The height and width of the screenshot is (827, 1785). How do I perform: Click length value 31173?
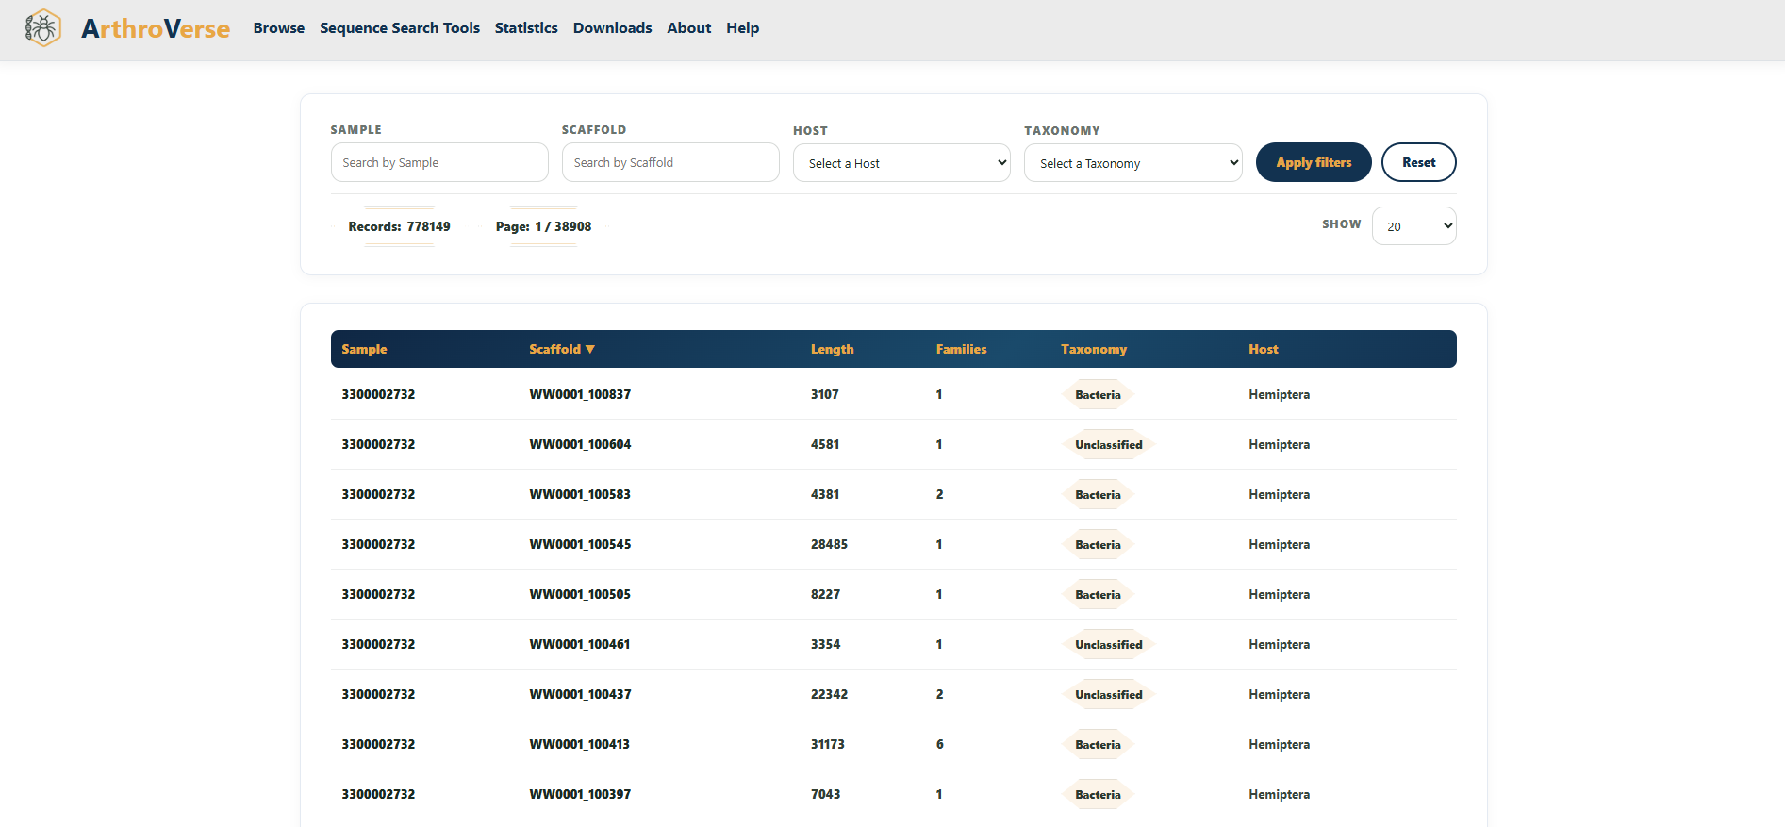pyautogui.click(x=828, y=744)
